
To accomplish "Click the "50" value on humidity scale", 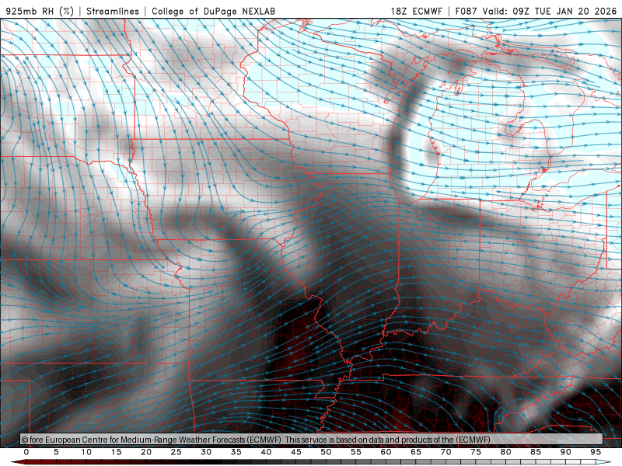I will 326,452.
